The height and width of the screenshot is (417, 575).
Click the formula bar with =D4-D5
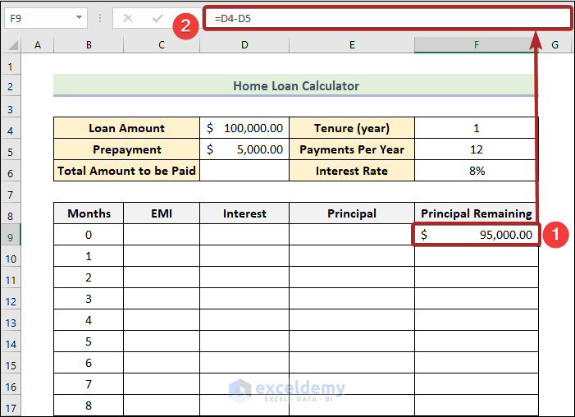point(387,18)
